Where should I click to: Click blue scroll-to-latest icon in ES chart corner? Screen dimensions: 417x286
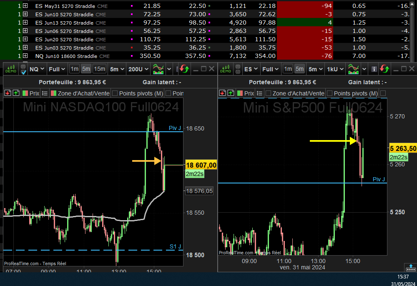pos(411,267)
